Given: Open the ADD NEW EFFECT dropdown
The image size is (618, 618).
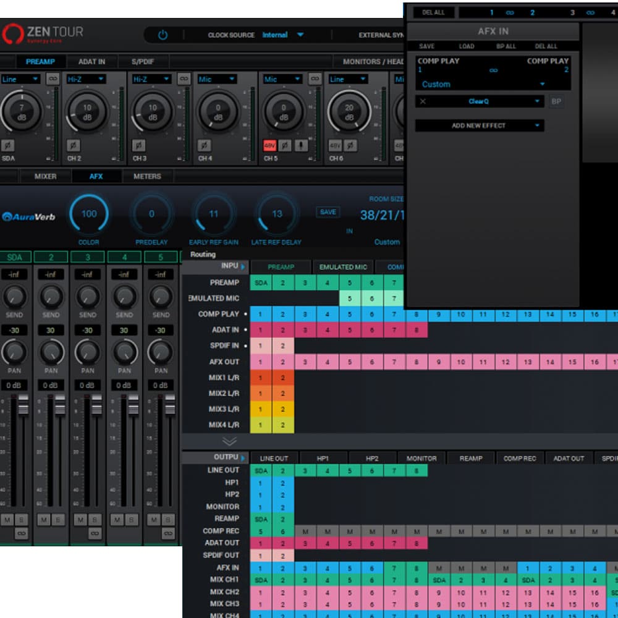Looking at the screenshot, I should (480, 125).
